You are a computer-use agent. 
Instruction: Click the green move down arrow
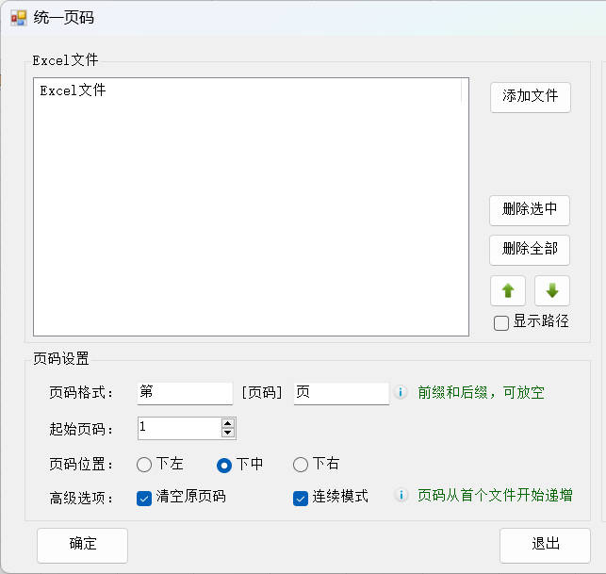tap(552, 291)
